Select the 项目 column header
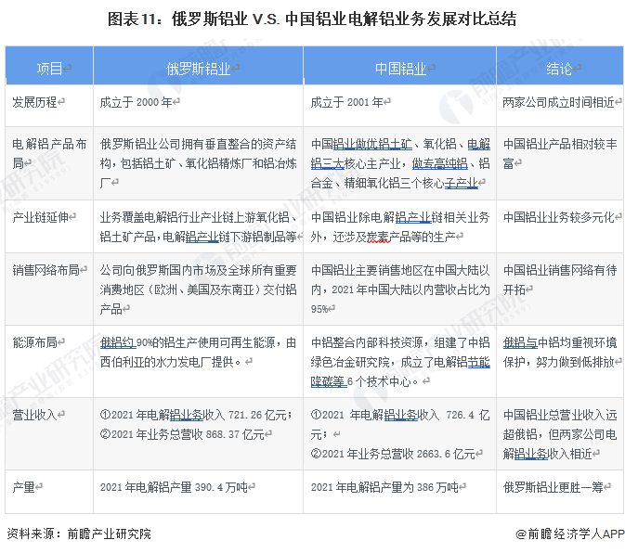 click(49, 69)
